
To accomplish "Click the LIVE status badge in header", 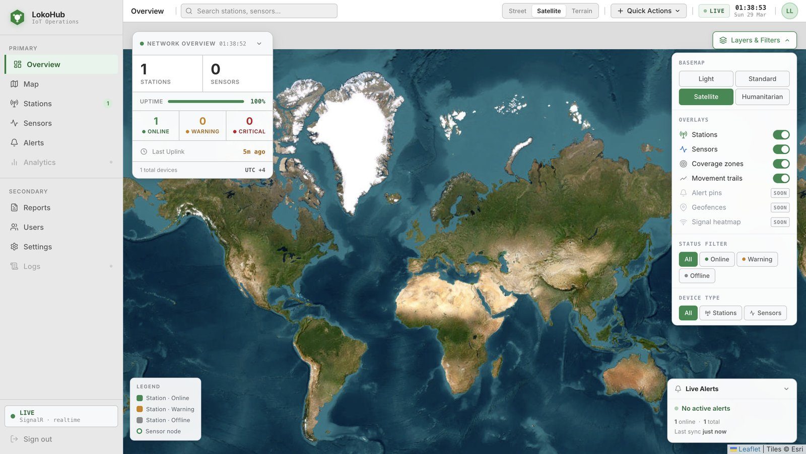I will pyautogui.click(x=714, y=11).
